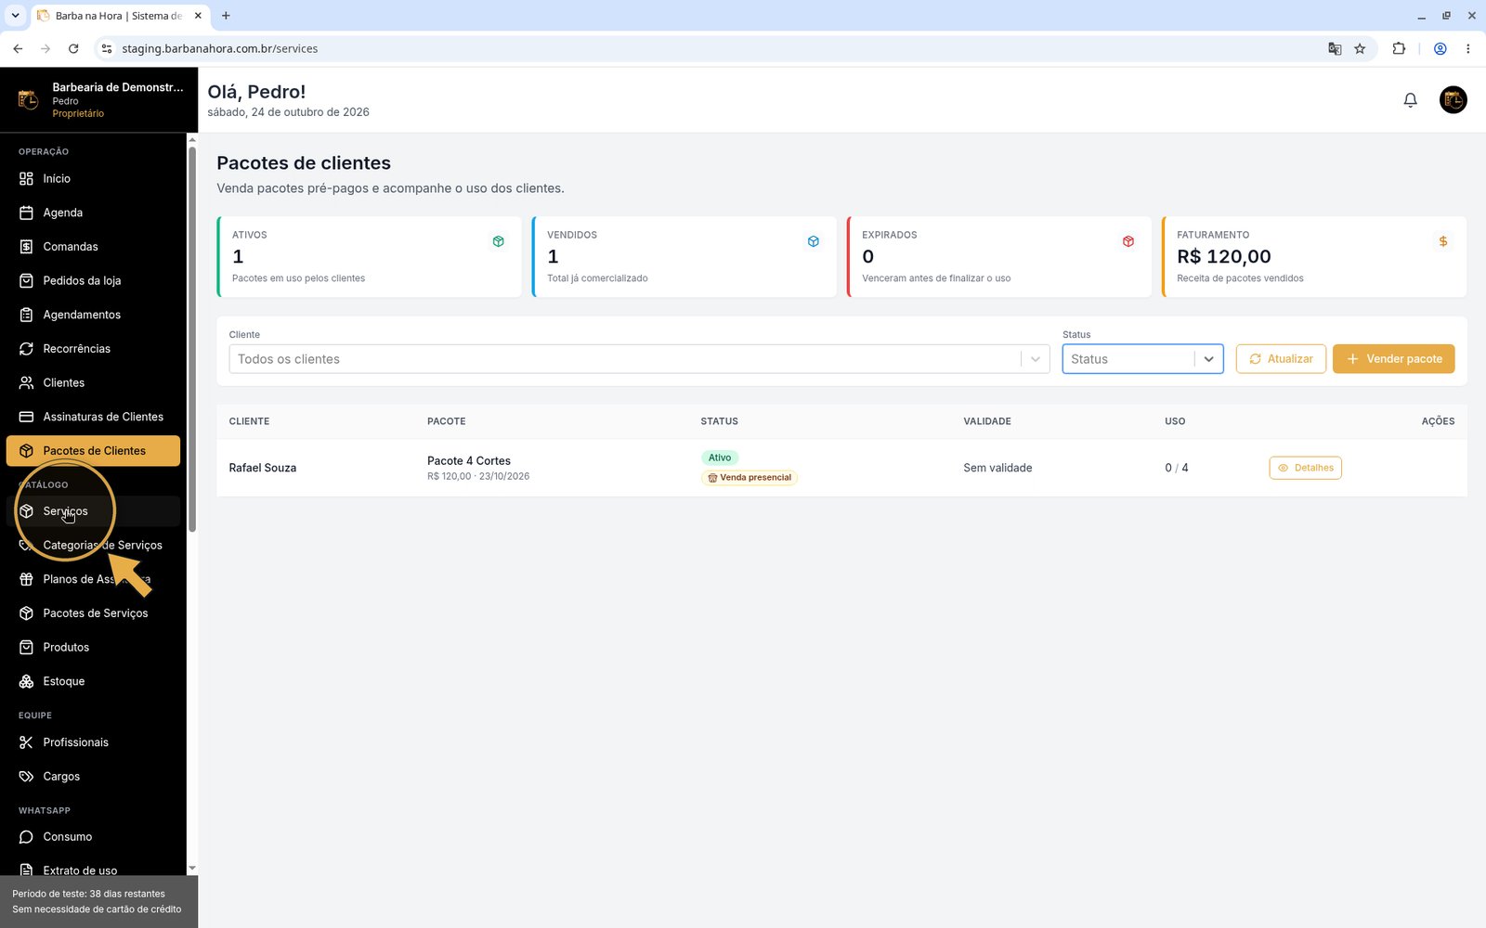Viewport: 1486px width, 928px height.
Task: Open the notifications bell icon
Action: point(1410,99)
